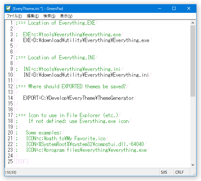Close the GreenPad window
This screenshot has height=181, width=201.
[x=189, y=8]
